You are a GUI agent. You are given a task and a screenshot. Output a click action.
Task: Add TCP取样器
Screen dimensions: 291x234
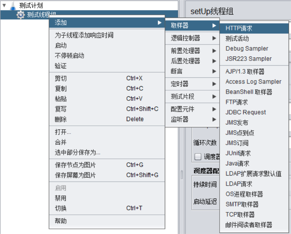click(254, 214)
